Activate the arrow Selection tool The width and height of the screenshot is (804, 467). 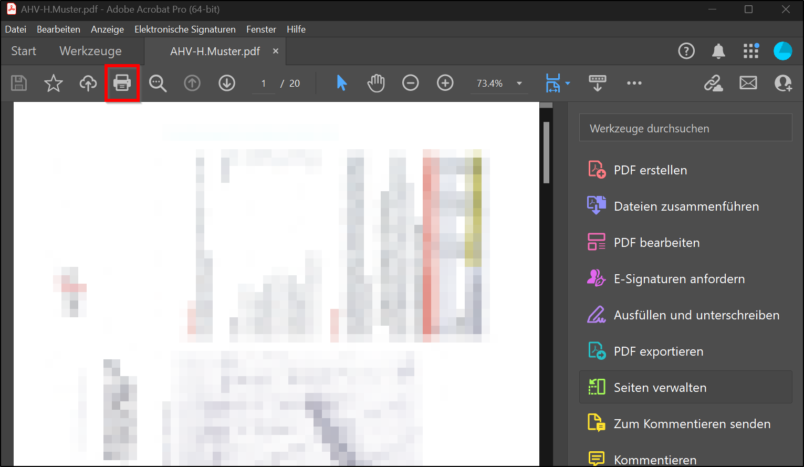pyautogui.click(x=341, y=83)
